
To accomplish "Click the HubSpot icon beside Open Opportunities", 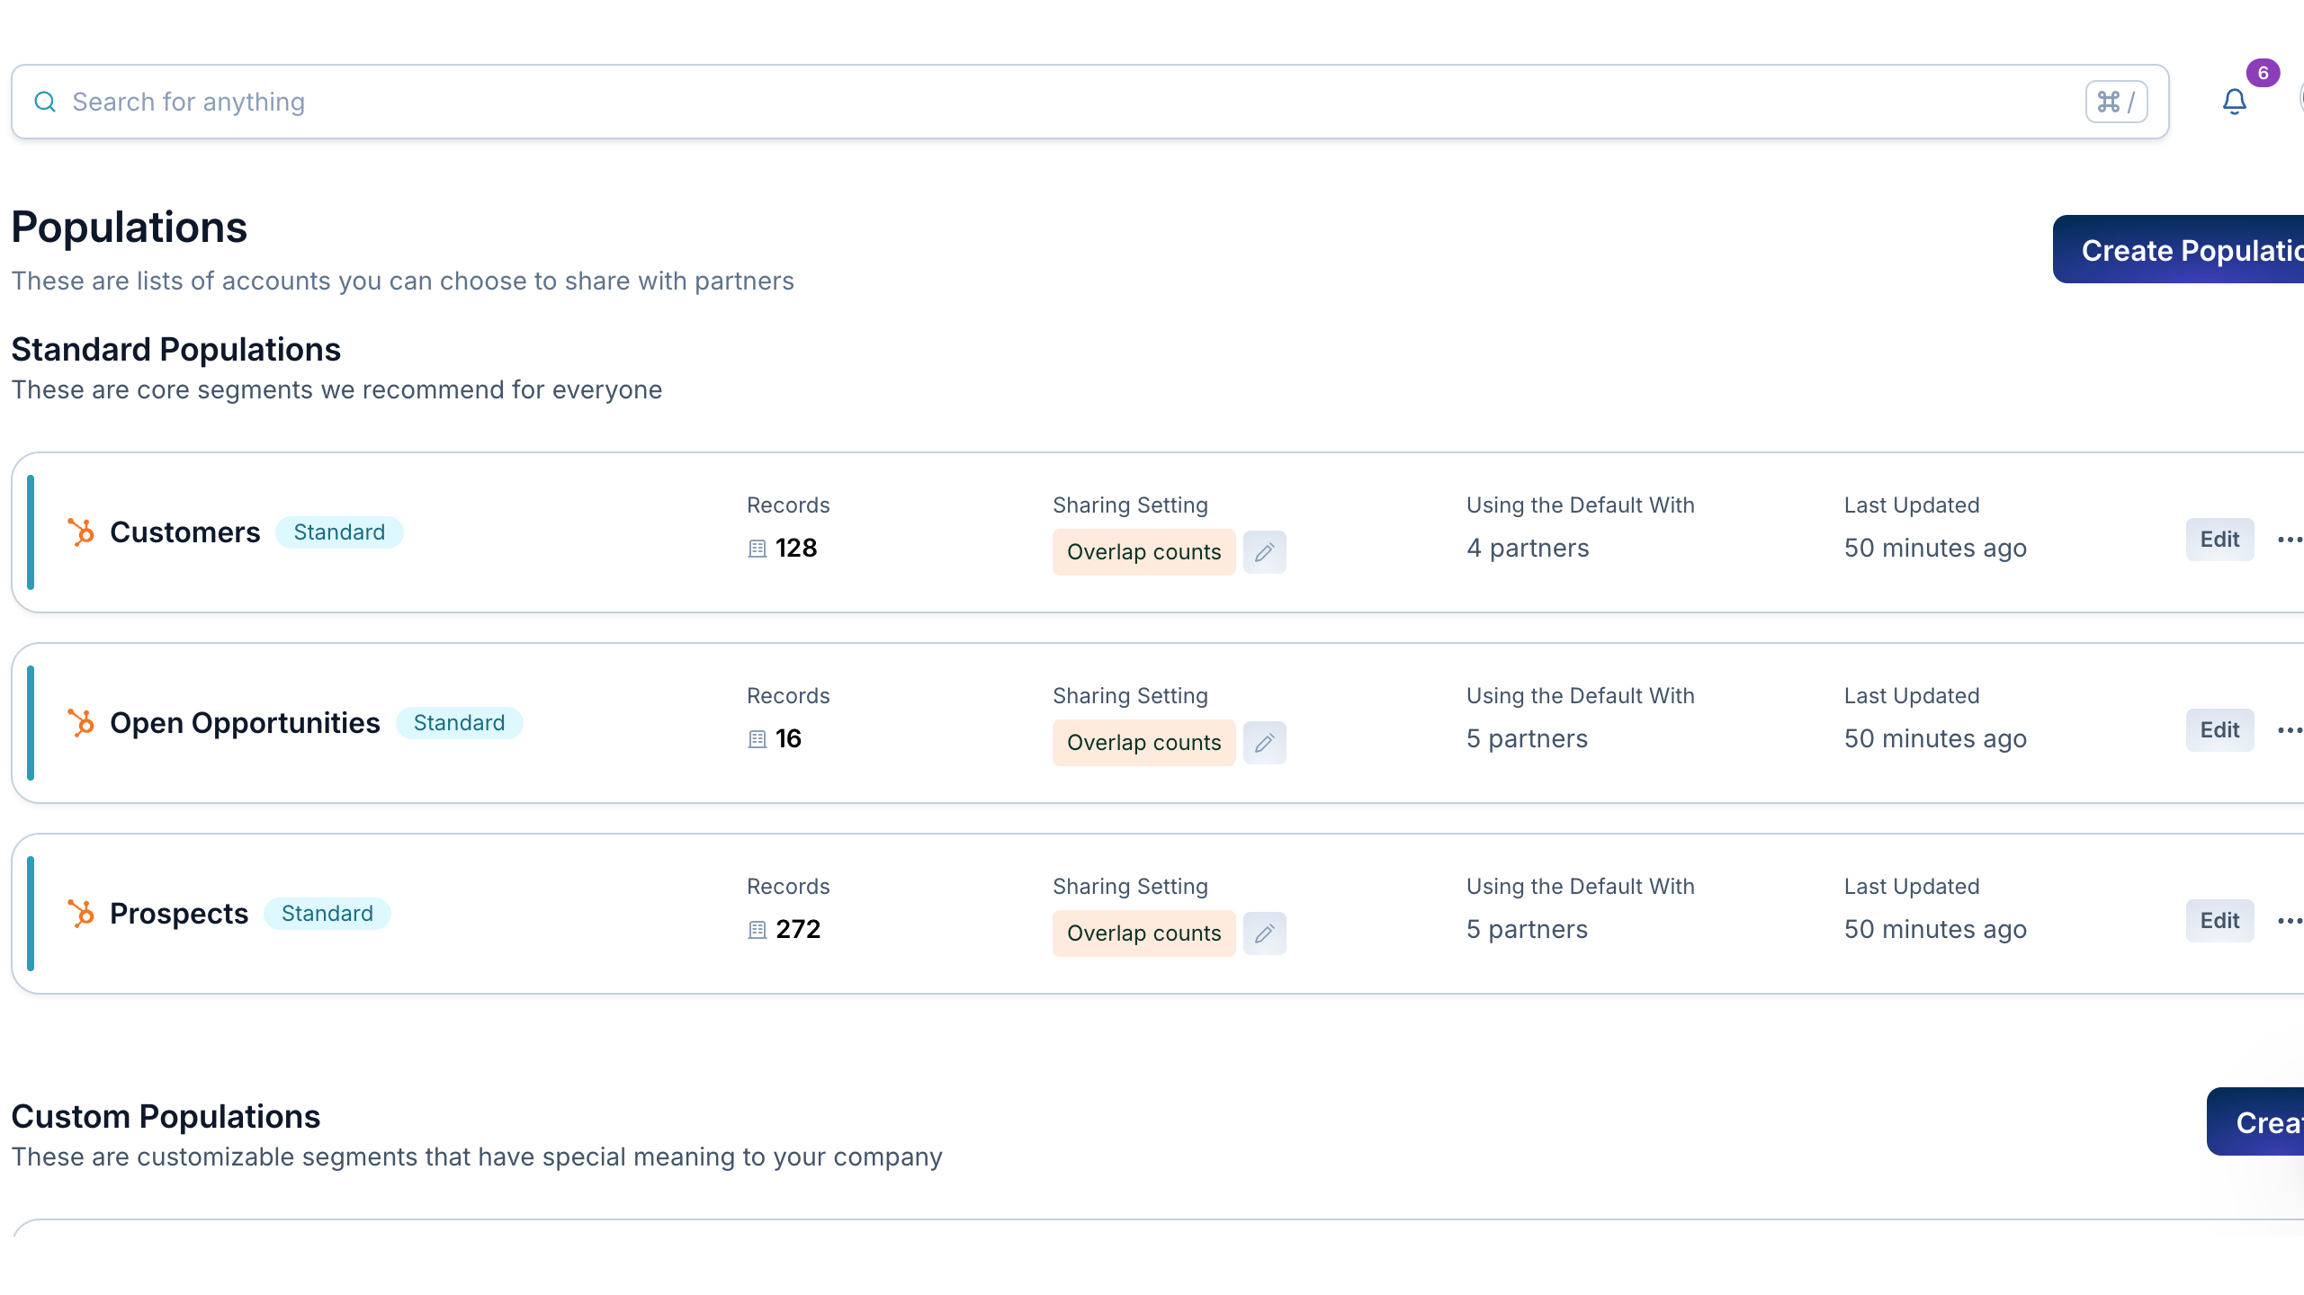I will point(81,723).
